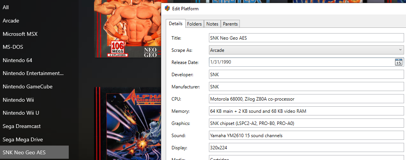Image resolution: width=406 pixels, height=160 pixels.
Task: Open the Scrape As dropdown
Action: click(x=306, y=50)
